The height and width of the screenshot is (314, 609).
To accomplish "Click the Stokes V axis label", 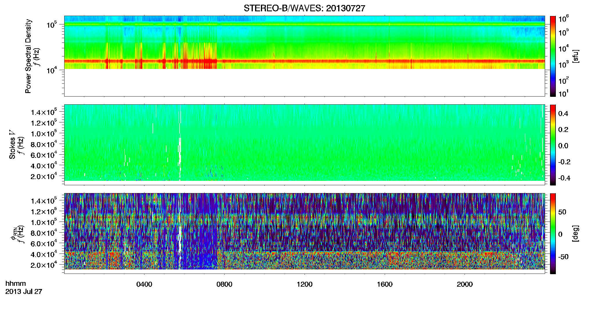I will point(12,144).
